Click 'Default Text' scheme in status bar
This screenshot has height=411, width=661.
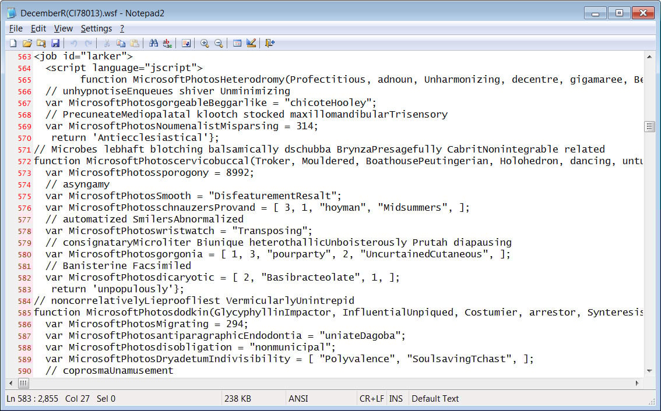pyautogui.click(x=435, y=398)
